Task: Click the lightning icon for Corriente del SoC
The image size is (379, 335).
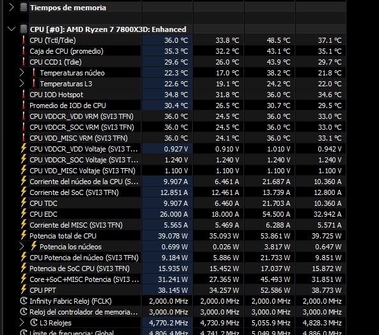Action: coord(24,192)
